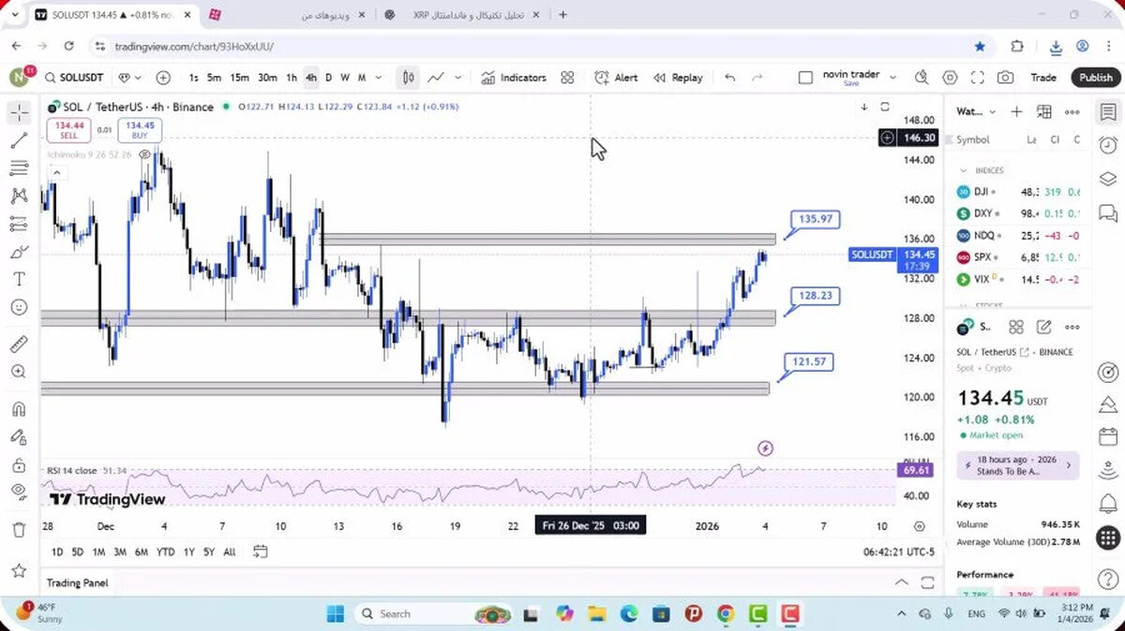Undo the last chart action

pos(729,78)
